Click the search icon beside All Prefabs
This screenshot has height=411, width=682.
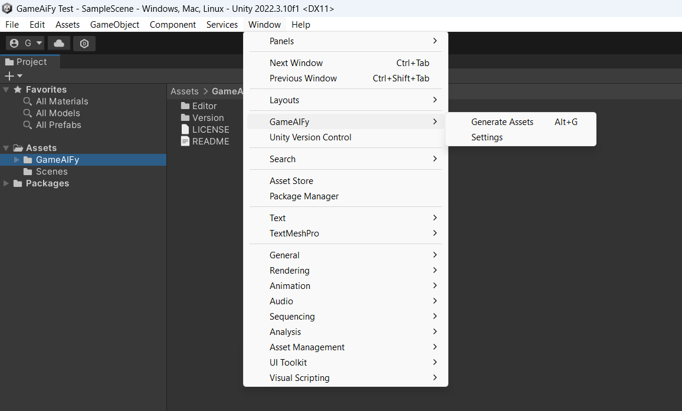pos(27,125)
